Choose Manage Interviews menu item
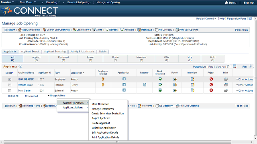This screenshot has height=144, width=257. tap(103, 109)
